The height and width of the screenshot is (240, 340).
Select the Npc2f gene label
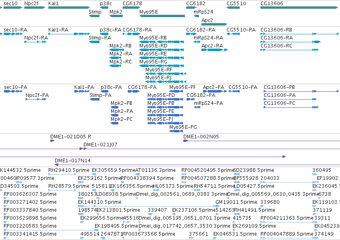pyautogui.click(x=32, y=4)
